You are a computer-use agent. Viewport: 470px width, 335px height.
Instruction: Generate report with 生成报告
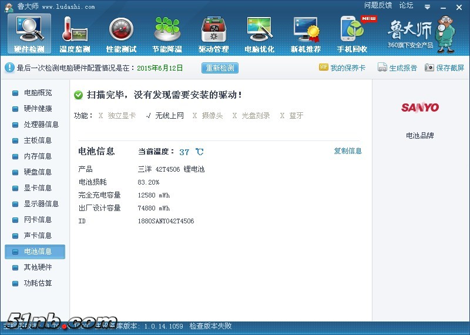(397, 68)
